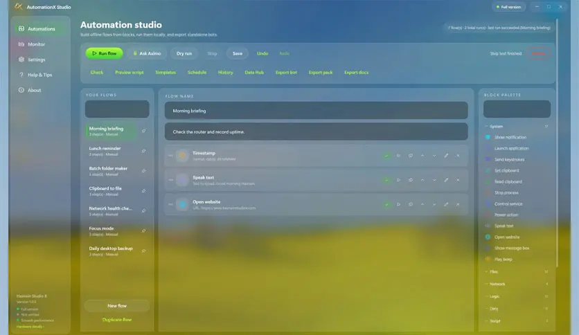
Task: Run the Speak text step only
Action: pos(398,180)
